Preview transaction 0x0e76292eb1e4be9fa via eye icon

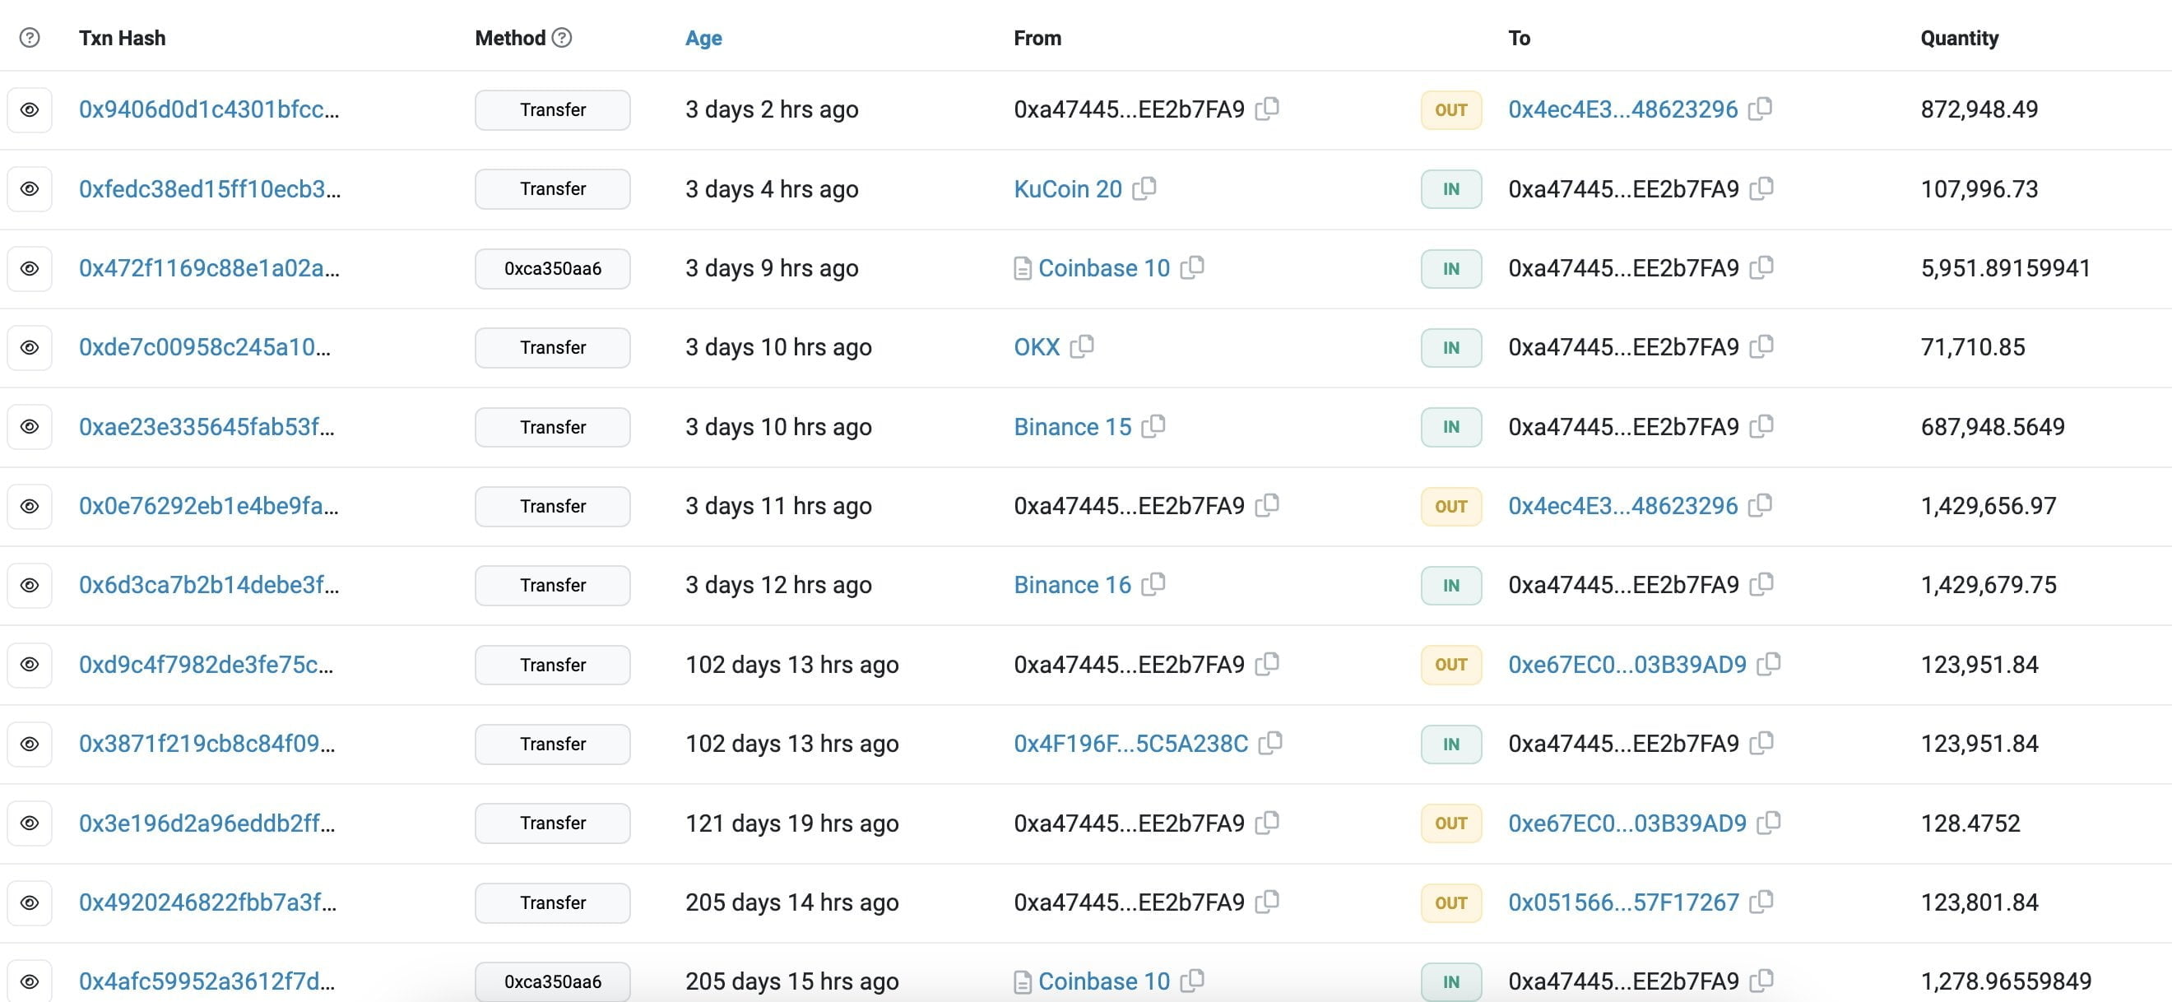(x=30, y=506)
